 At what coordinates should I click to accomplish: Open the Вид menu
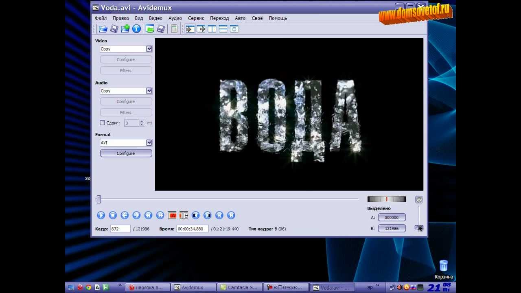click(x=139, y=18)
